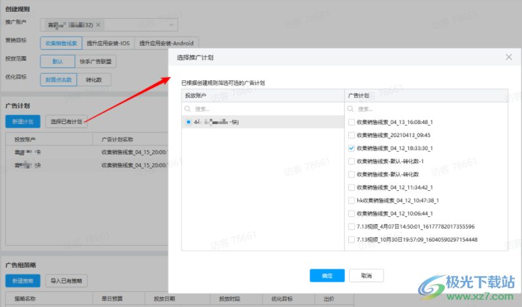522x307 pixels.
Task: Focus the 广告计划 search field
Action: [x=426, y=109]
